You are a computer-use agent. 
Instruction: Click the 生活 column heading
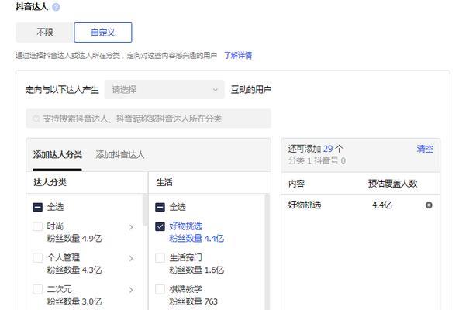click(164, 182)
